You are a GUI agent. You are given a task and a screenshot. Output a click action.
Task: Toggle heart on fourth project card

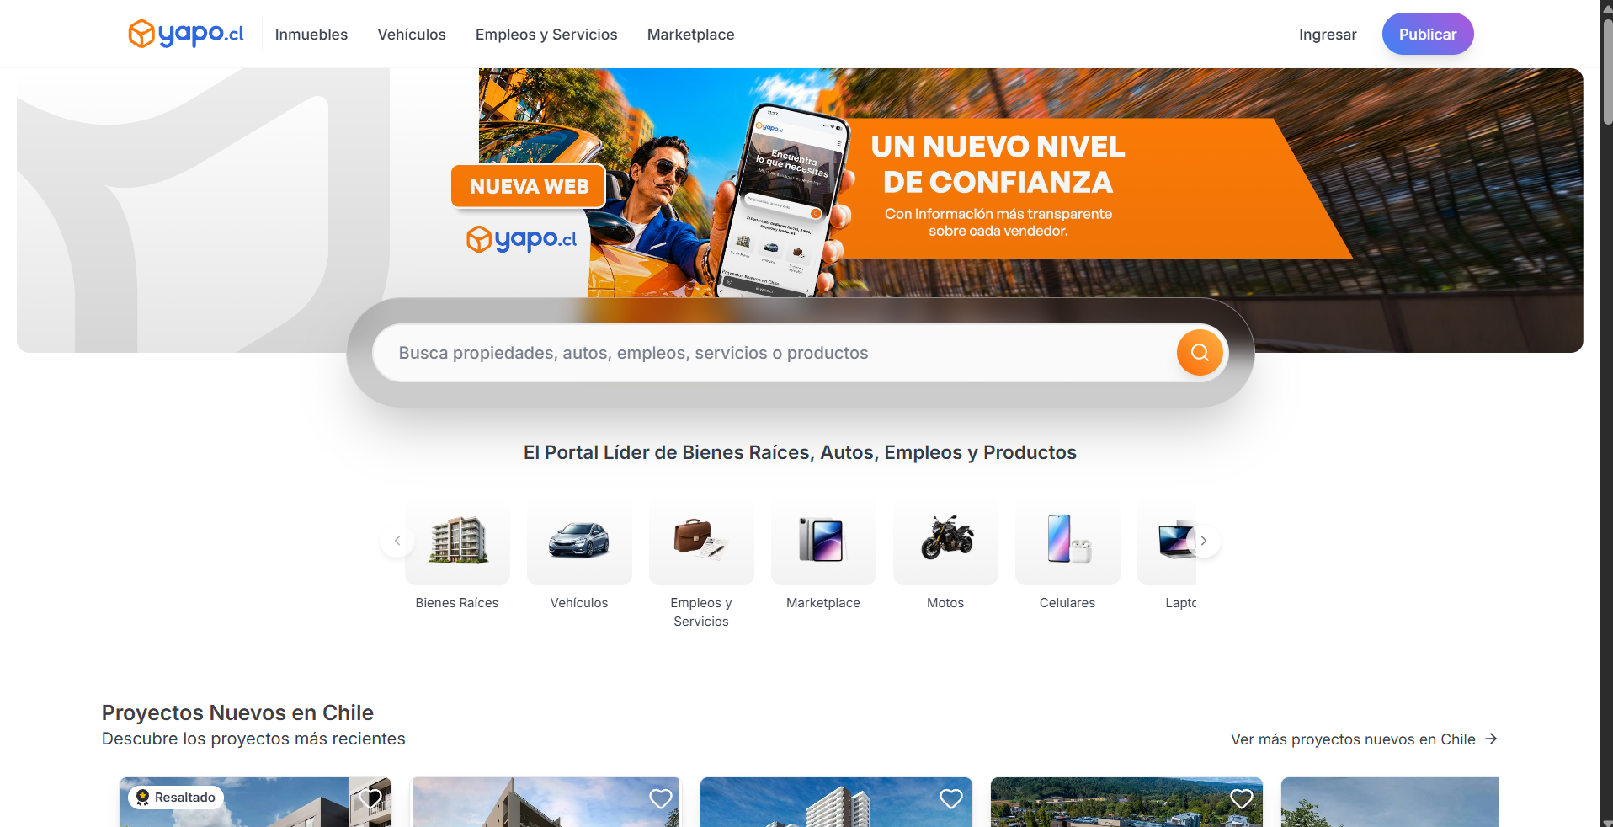1242,798
